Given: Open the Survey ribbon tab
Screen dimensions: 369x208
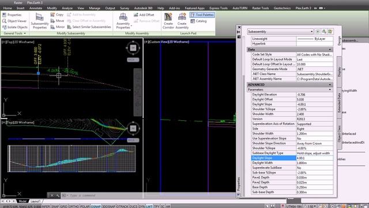Looking at the screenshot, I should pos(125,8).
